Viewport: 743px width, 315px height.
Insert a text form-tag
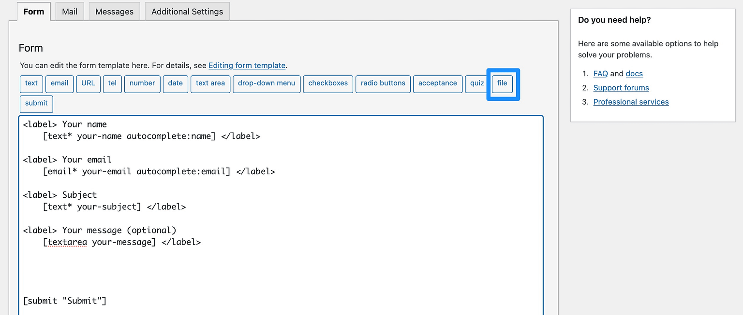[x=31, y=83]
